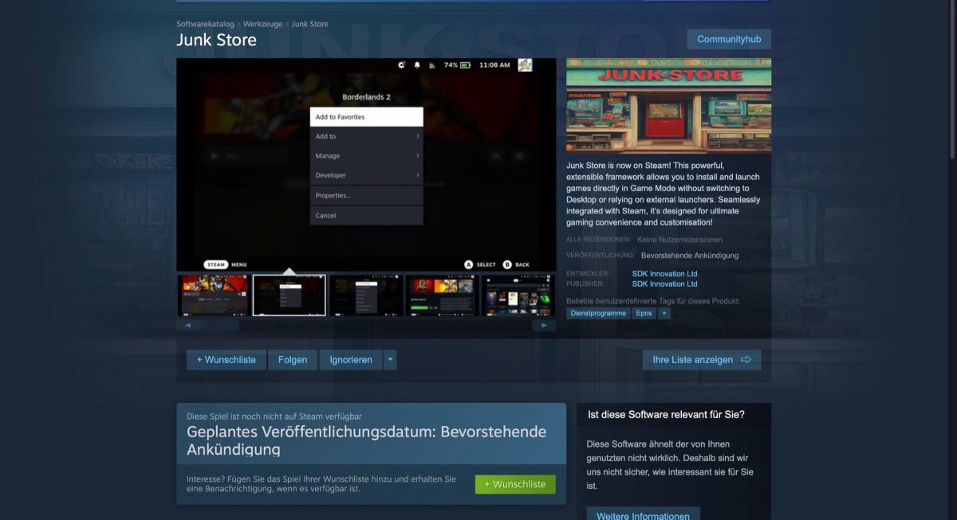Go to the Werkzeuge breadcrumb category

point(262,24)
